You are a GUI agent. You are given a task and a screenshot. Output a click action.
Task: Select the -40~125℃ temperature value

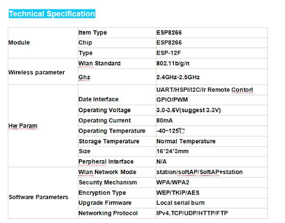(x=171, y=131)
